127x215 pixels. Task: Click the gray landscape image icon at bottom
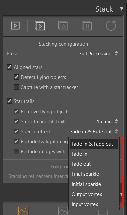(x=63, y=211)
